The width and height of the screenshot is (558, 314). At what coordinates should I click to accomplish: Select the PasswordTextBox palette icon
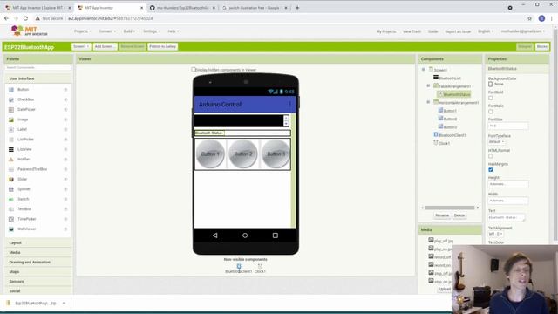pyautogui.click(x=11, y=169)
